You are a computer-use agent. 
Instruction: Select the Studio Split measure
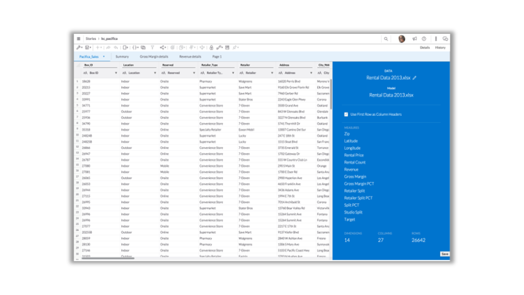[x=353, y=212]
